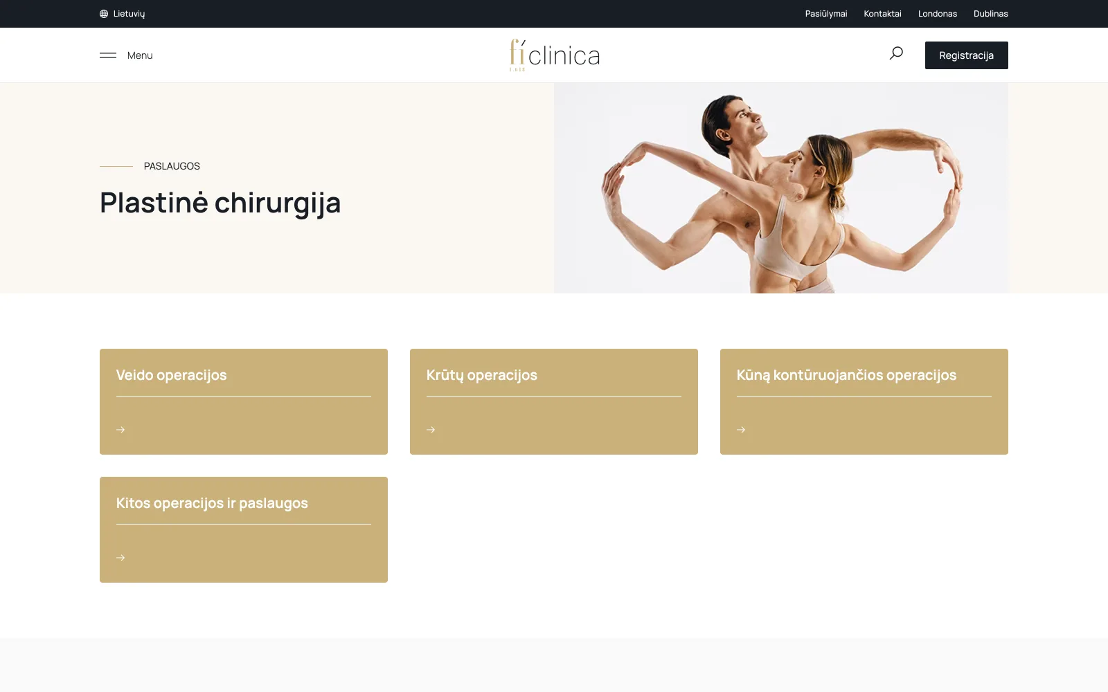Screen dimensions: 1108x692
Task: Open the Lietuvių language selector
Action: 123,14
